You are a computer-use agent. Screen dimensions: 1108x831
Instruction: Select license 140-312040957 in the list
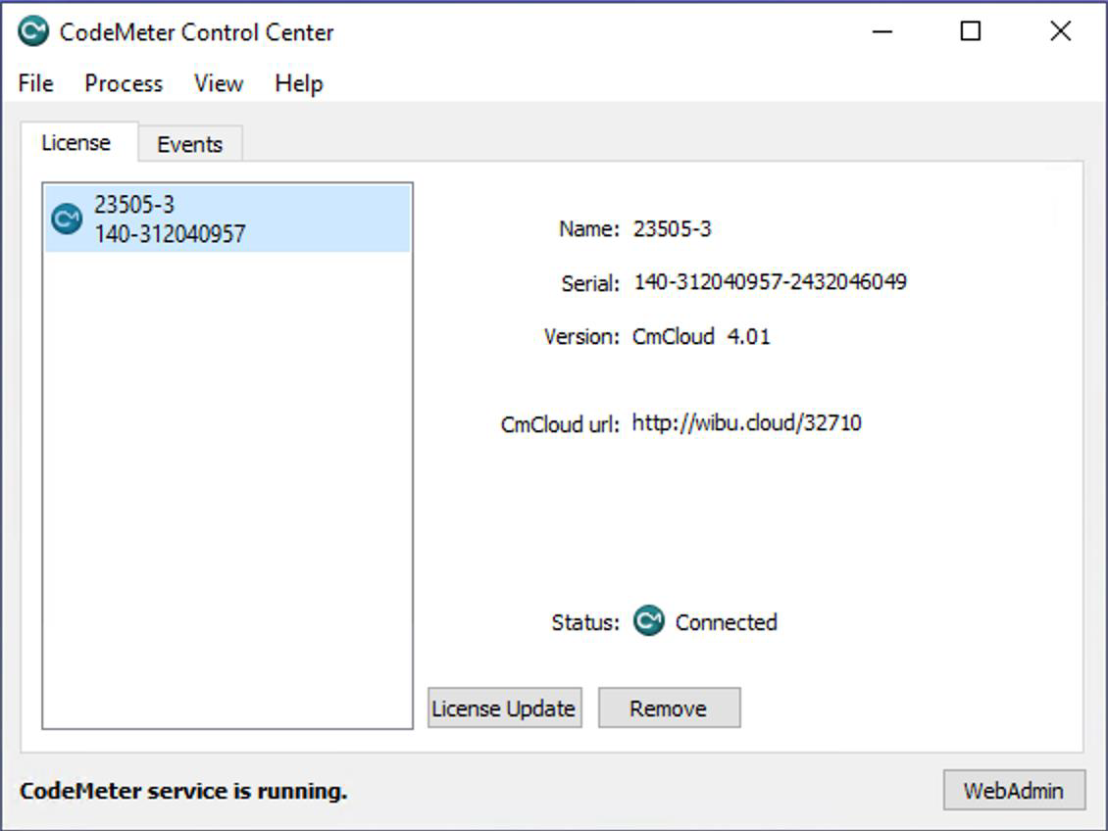click(x=170, y=233)
